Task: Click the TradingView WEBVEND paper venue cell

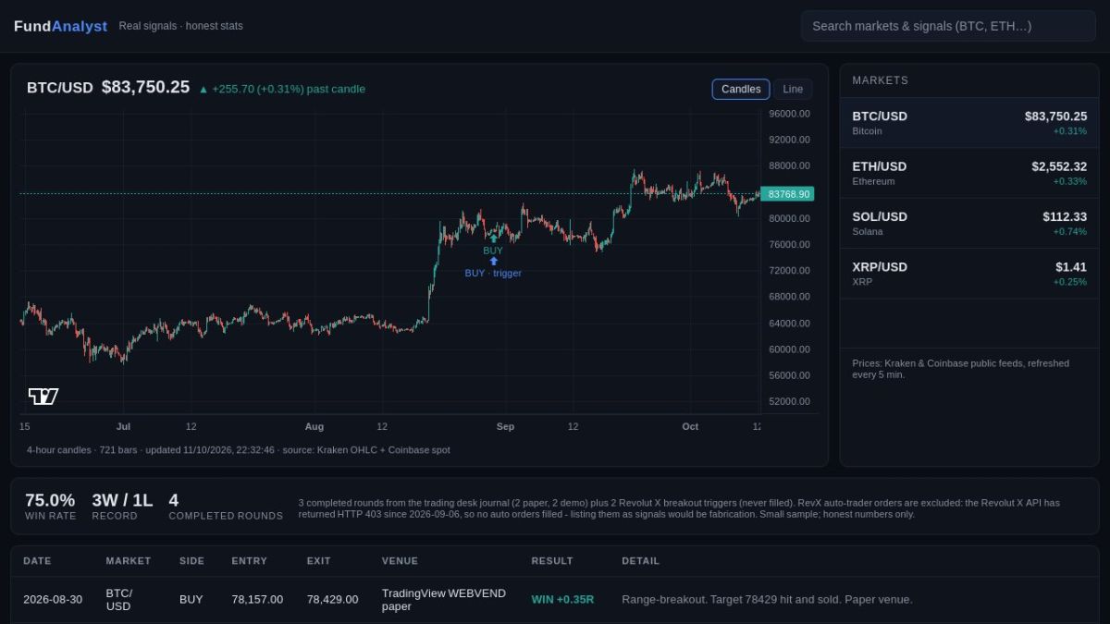Action: tap(444, 599)
